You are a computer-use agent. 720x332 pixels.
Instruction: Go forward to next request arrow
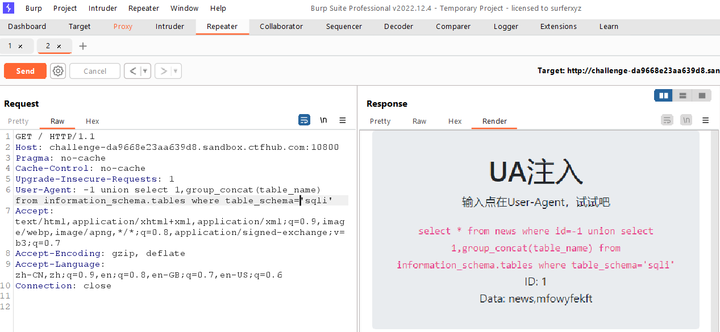[164, 71]
